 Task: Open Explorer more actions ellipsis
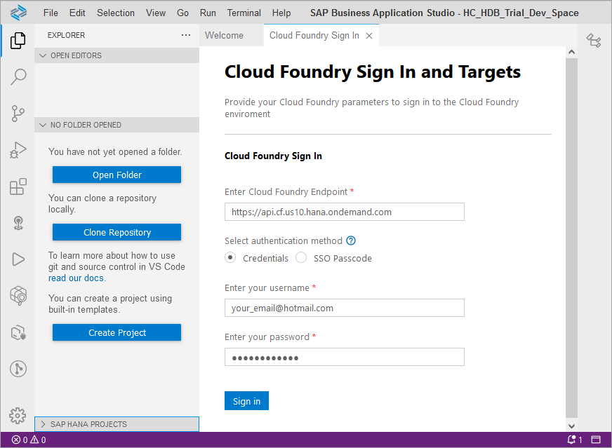186,35
